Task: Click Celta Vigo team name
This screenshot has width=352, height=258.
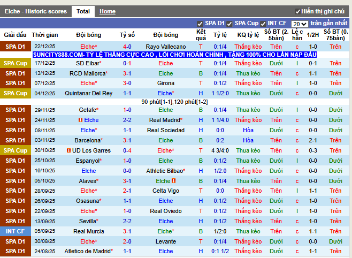Action: tap(166, 191)
